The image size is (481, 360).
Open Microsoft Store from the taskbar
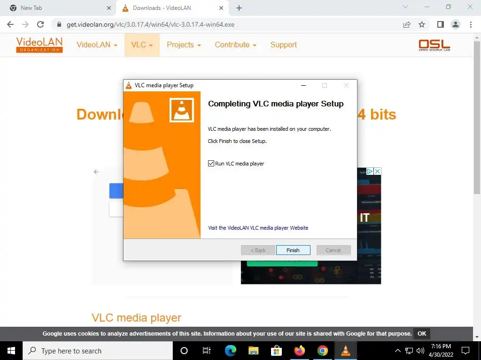pos(276,351)
